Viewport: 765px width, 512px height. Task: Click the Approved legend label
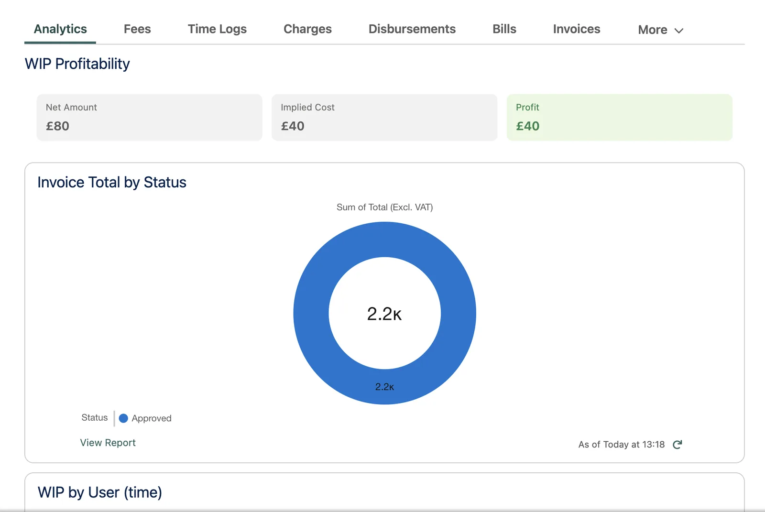click(152, 418)
